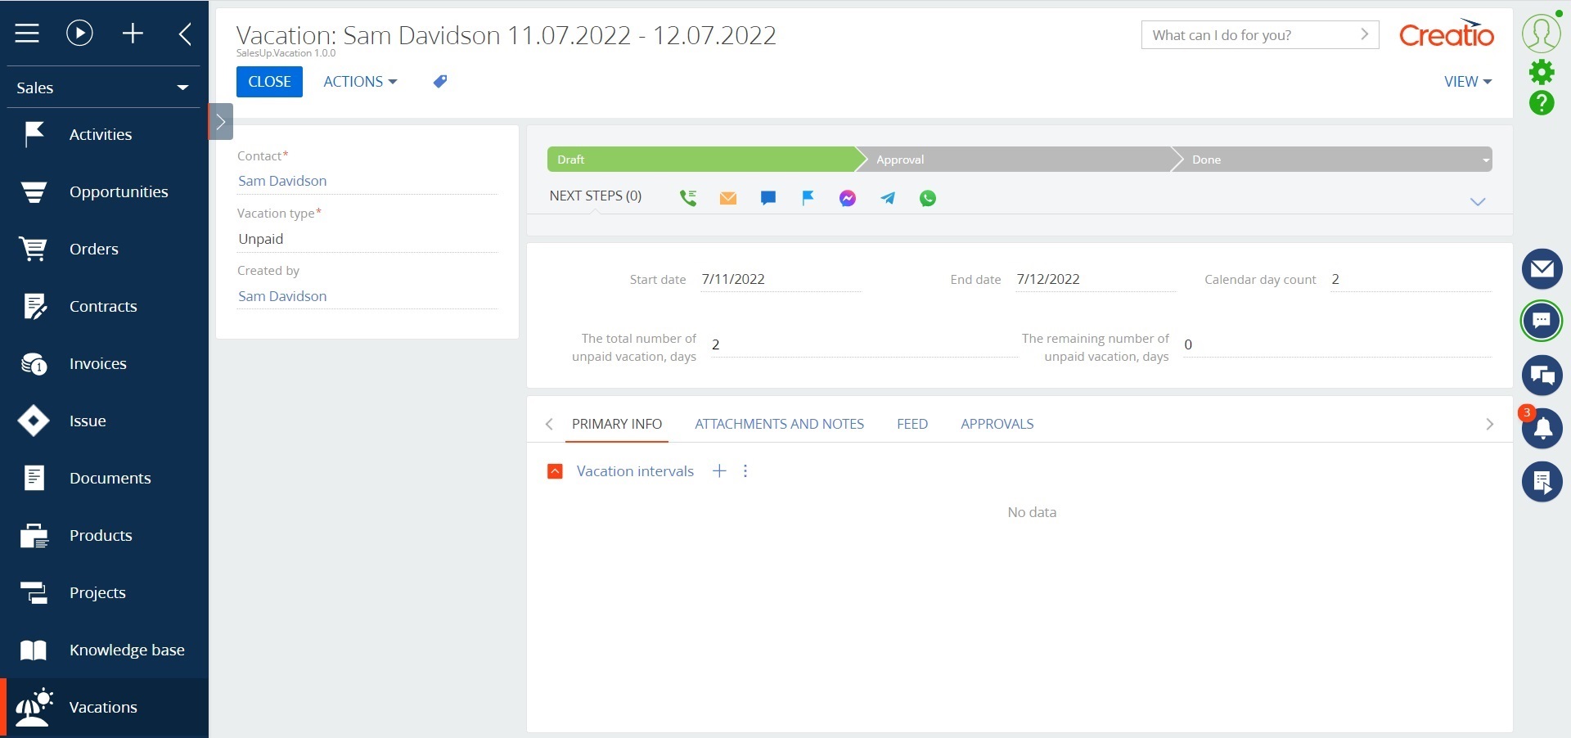Click the email envelope action icon
This screenshot has height=738, width=1571.
point(728,198)
